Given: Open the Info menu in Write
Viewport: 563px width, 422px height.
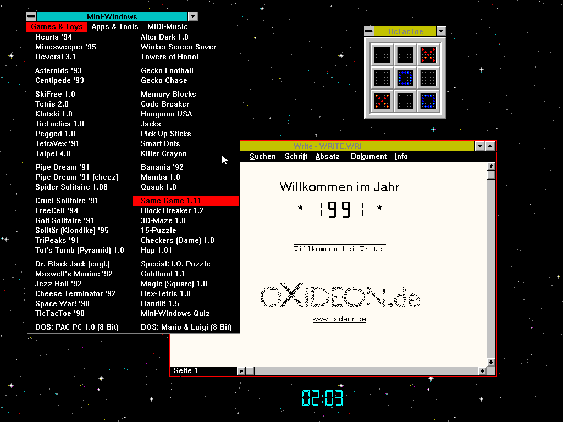Looking at the screenshot, I should (401, 157).
